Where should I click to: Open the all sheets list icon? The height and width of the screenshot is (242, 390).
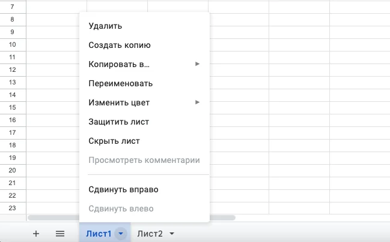[x=60, y=234]
